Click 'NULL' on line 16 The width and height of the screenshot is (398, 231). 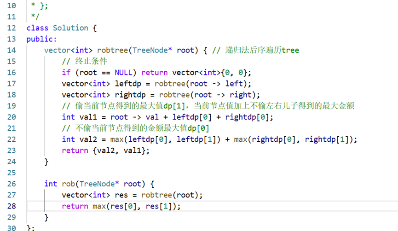point(123,73)
